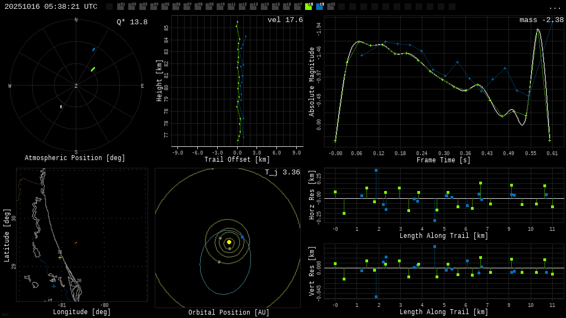Click the blue meteor streak on sky plot
This screenshot has height=318, width=566.
pos(93,49)
